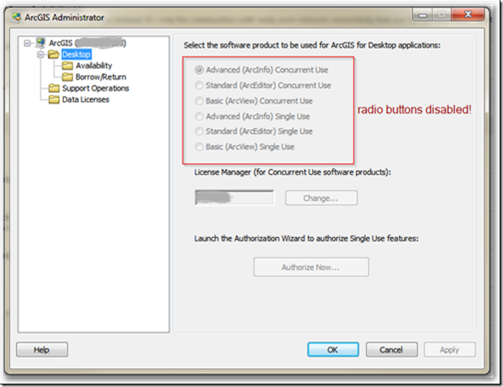Open the Data Licenses tree item
Viewport: 503px width, 387px height.
pyautogui.click(x=85, y=100)
